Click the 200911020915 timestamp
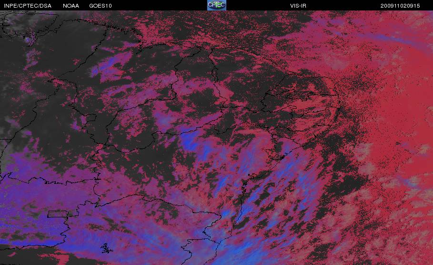Screen dimensions: 433x265 [400, 6]
